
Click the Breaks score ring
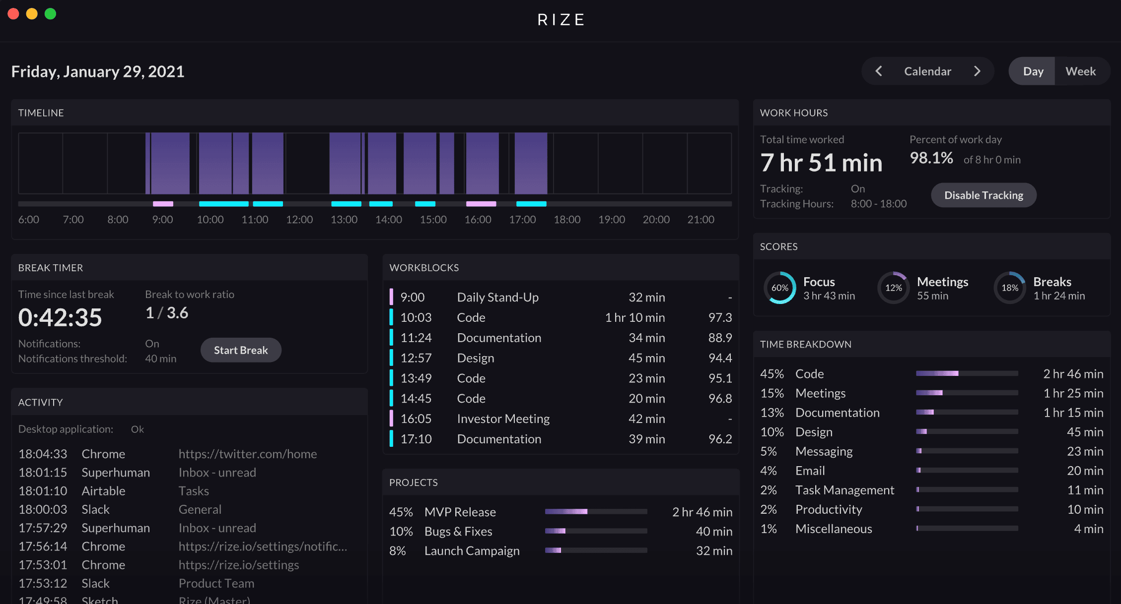[x=1010, y=288]
